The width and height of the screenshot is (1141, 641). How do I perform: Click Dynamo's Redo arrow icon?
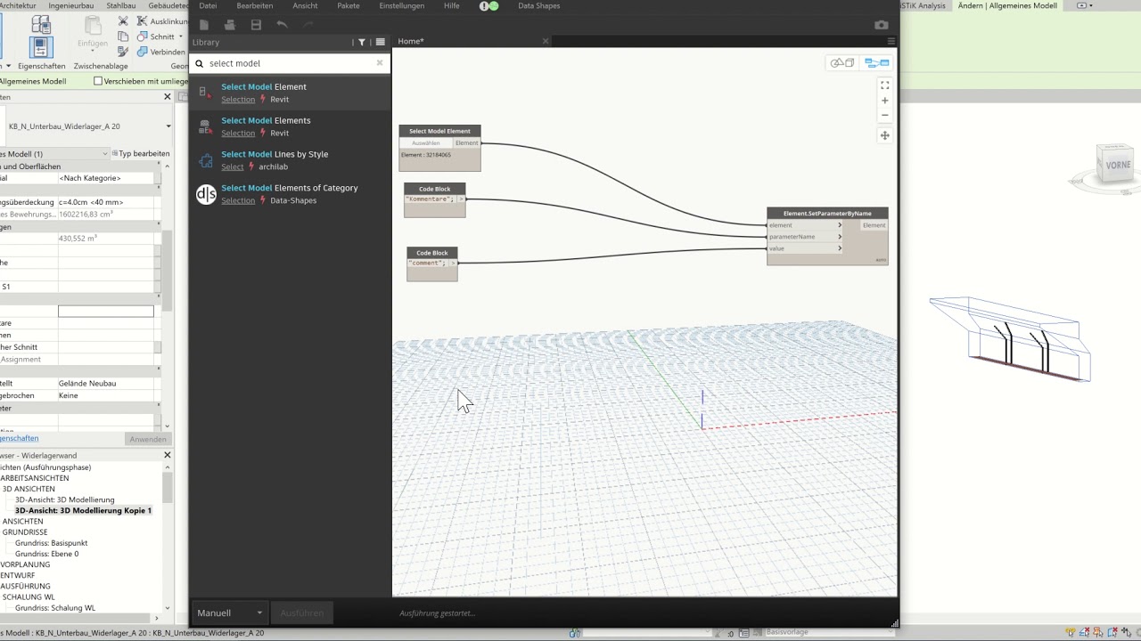tap(308, 25)
